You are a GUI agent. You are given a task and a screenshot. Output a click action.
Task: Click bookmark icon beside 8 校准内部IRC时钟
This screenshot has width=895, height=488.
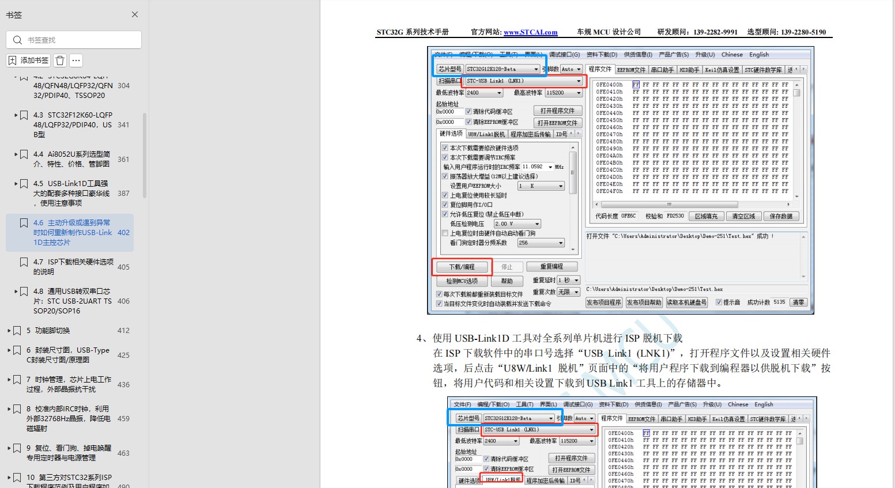tap(17, 409)
